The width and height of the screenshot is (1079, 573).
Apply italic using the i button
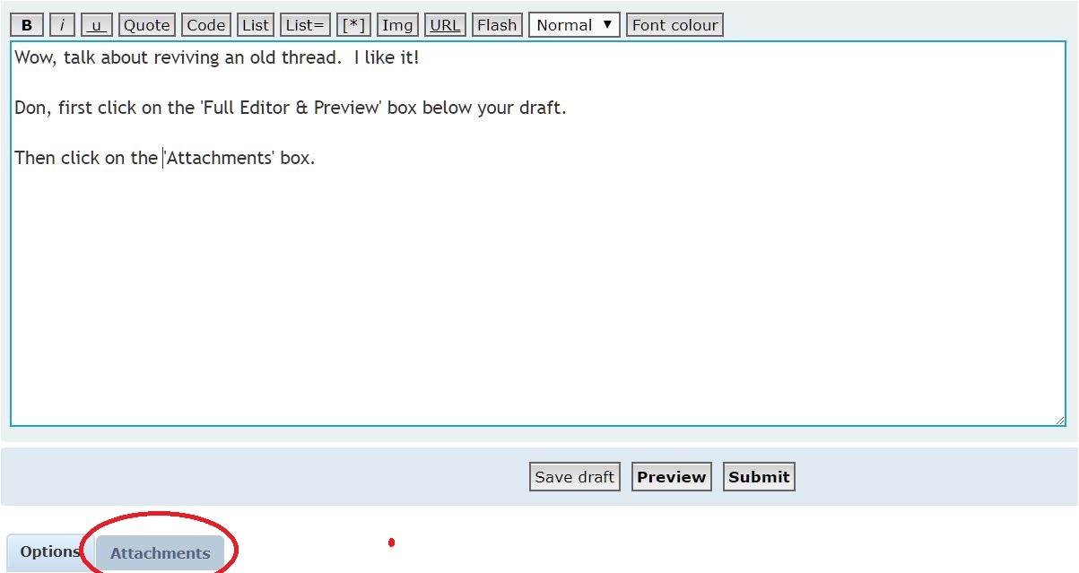tap(62, 25)
